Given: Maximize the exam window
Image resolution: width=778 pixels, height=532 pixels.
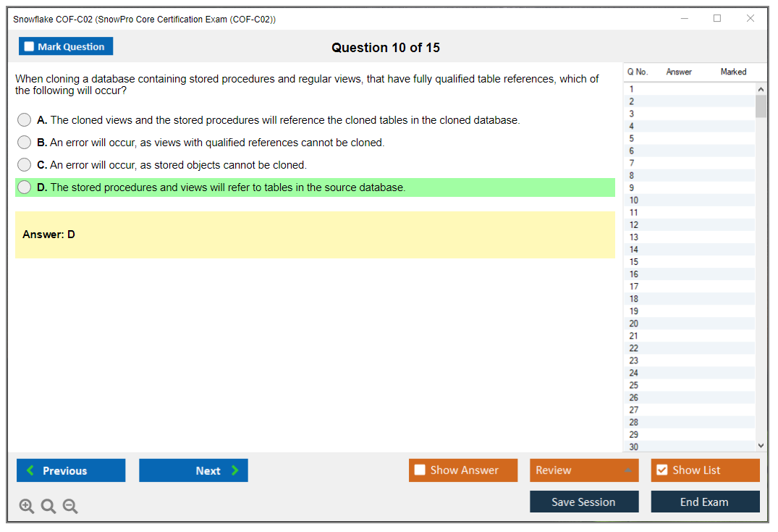Looking at the screenshot, I should [x=717, y=19].
